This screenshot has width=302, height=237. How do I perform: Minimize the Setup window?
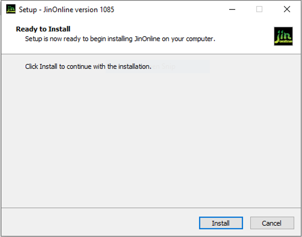[232, 9]
